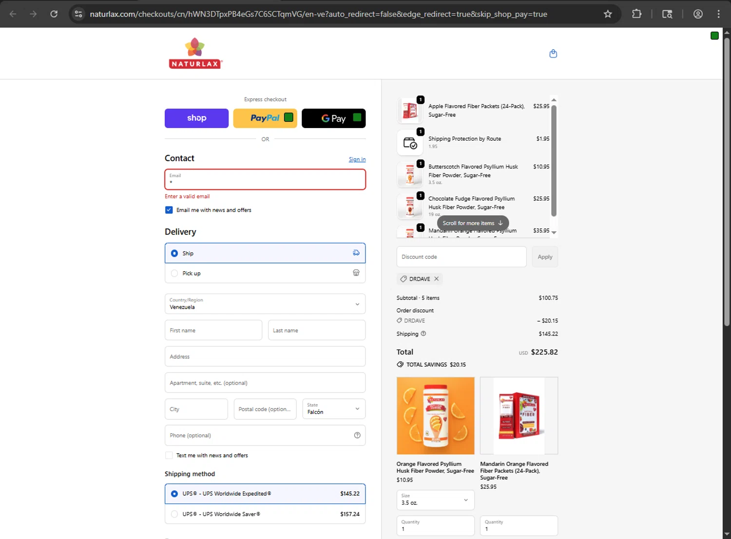The height and width of the screenshot is (539, 731).
Task: Choose UPS Worldwide Expedited shipping
Action: click(265, 494)
